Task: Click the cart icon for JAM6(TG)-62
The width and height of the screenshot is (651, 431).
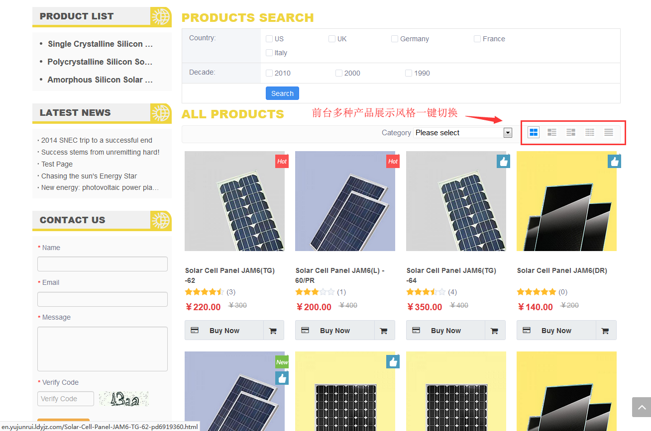Action: click(273, 331)
